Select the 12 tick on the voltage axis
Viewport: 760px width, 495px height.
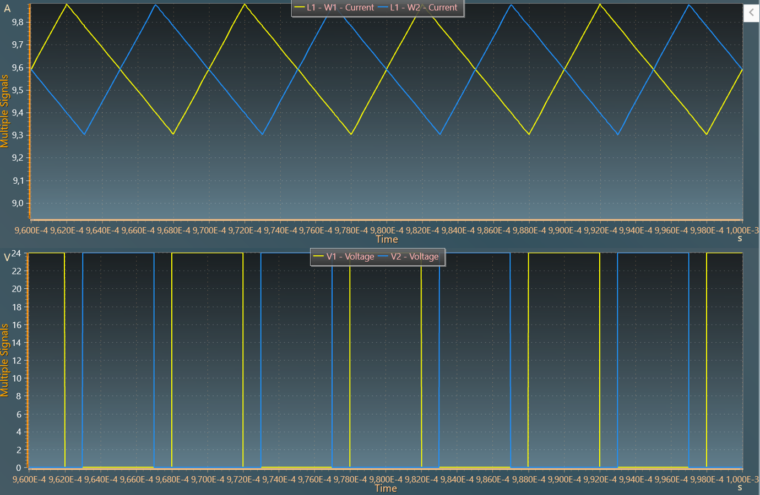click(17, 361)
